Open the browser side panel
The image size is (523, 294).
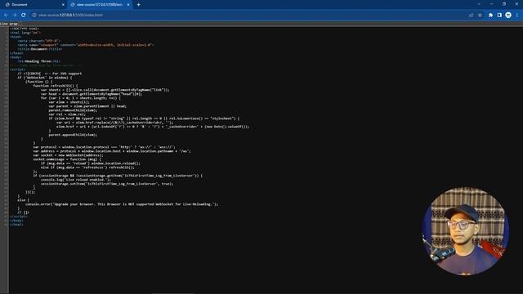(x=499, y=15)
